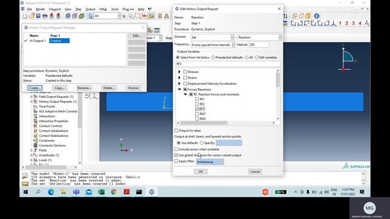Select the Edit variables radio button
The width and height of the screenshot is (390, 219).
pos(257,57)
